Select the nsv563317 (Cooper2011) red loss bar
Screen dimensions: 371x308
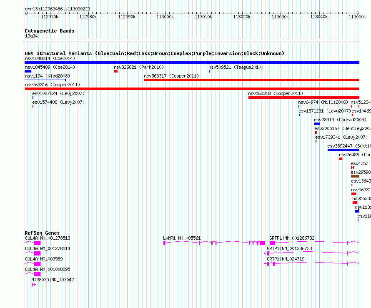coord(252,80)
